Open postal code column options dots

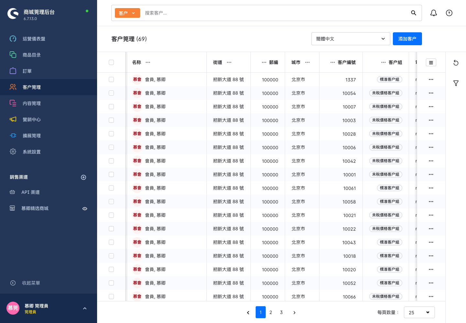(x=264, y=62)
